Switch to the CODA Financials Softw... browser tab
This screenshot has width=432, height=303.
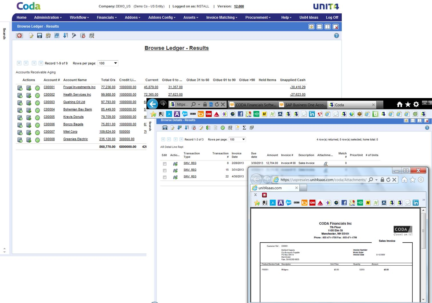click(x=253, y=105)
